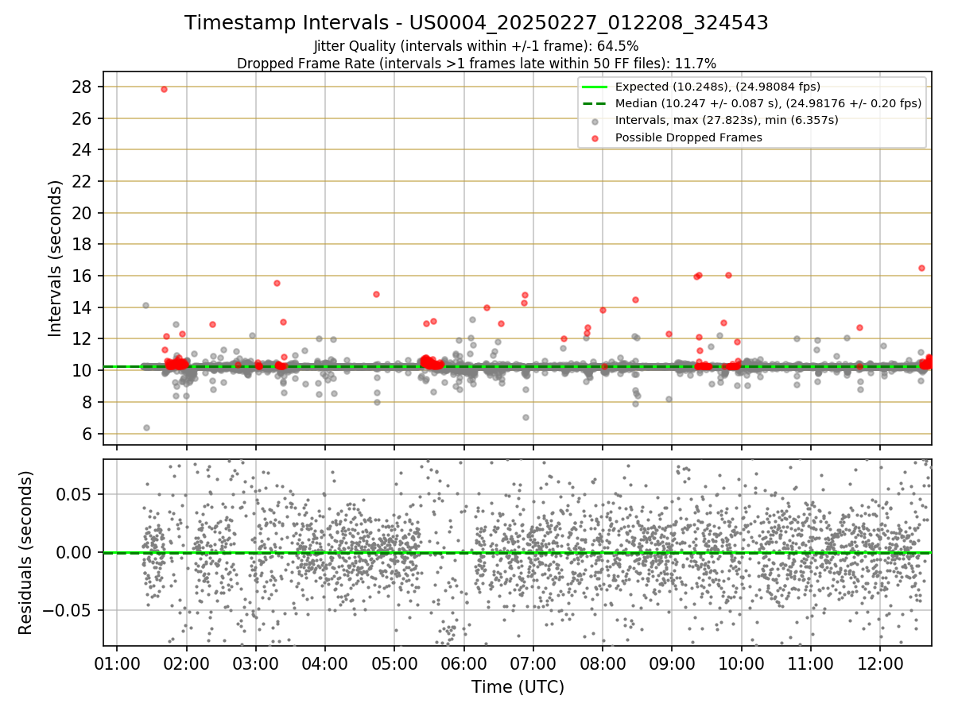954x715 pixels.
Task: Click the x-axis tick label "07:00"
Action: click(533, 663)
